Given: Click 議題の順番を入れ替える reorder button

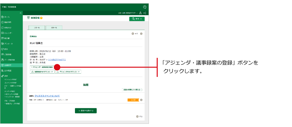Looking at the screenshot, I should coord(132,90).
